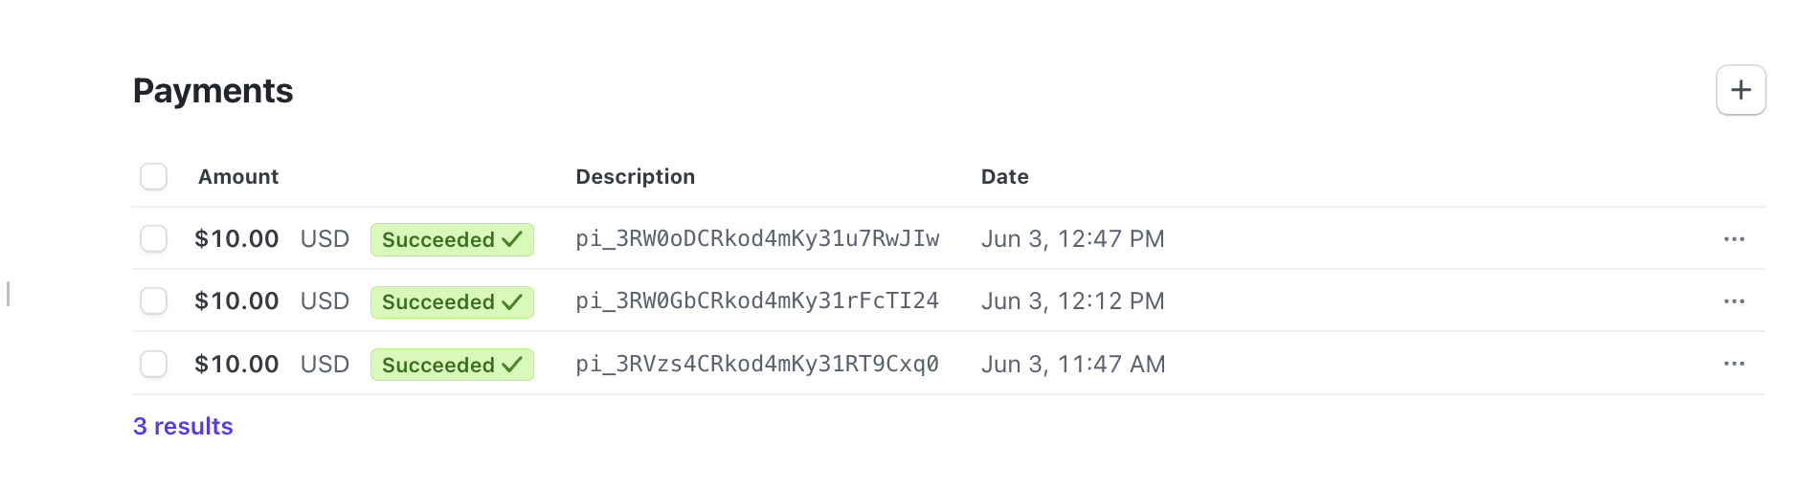1817x490 pixels.
Task: Open the options menu for 12:47 PM payment
Action: (1734, 239)
